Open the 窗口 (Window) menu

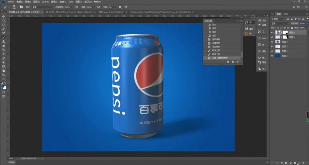(88, 2)
